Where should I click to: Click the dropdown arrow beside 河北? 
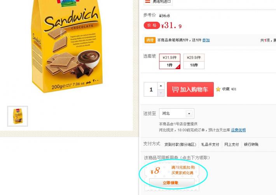[x=189, y=113]
